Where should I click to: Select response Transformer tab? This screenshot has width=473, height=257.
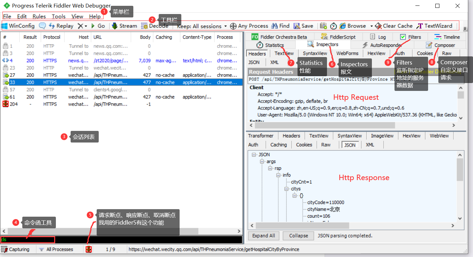click(261, 136)
